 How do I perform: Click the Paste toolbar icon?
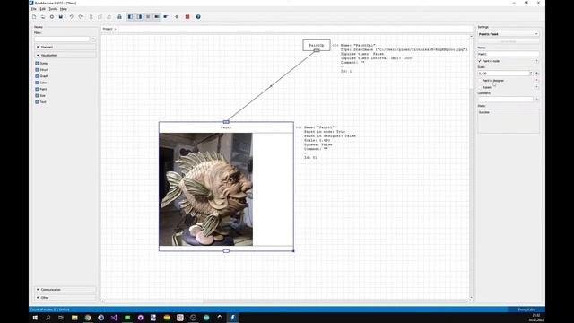point(109,17)
